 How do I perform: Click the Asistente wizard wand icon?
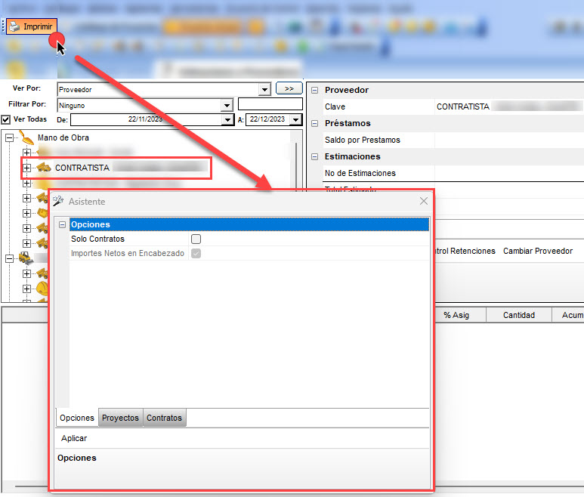[x=58, y=202]
